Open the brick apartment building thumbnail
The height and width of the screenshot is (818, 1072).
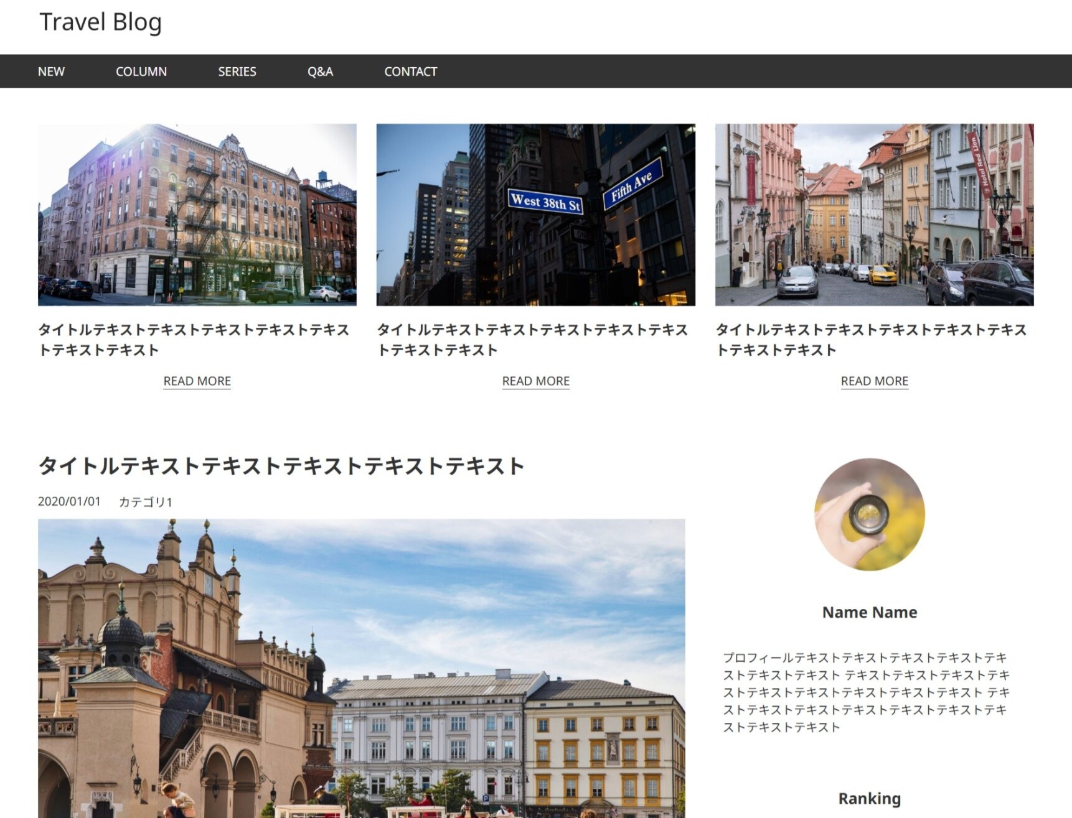pyautogui.click(x=197, y=215)
